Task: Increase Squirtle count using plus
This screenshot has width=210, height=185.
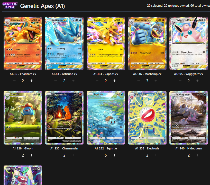Action: 114,155
